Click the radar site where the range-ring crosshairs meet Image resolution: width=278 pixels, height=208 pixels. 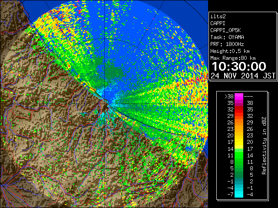tap(105, 104)
